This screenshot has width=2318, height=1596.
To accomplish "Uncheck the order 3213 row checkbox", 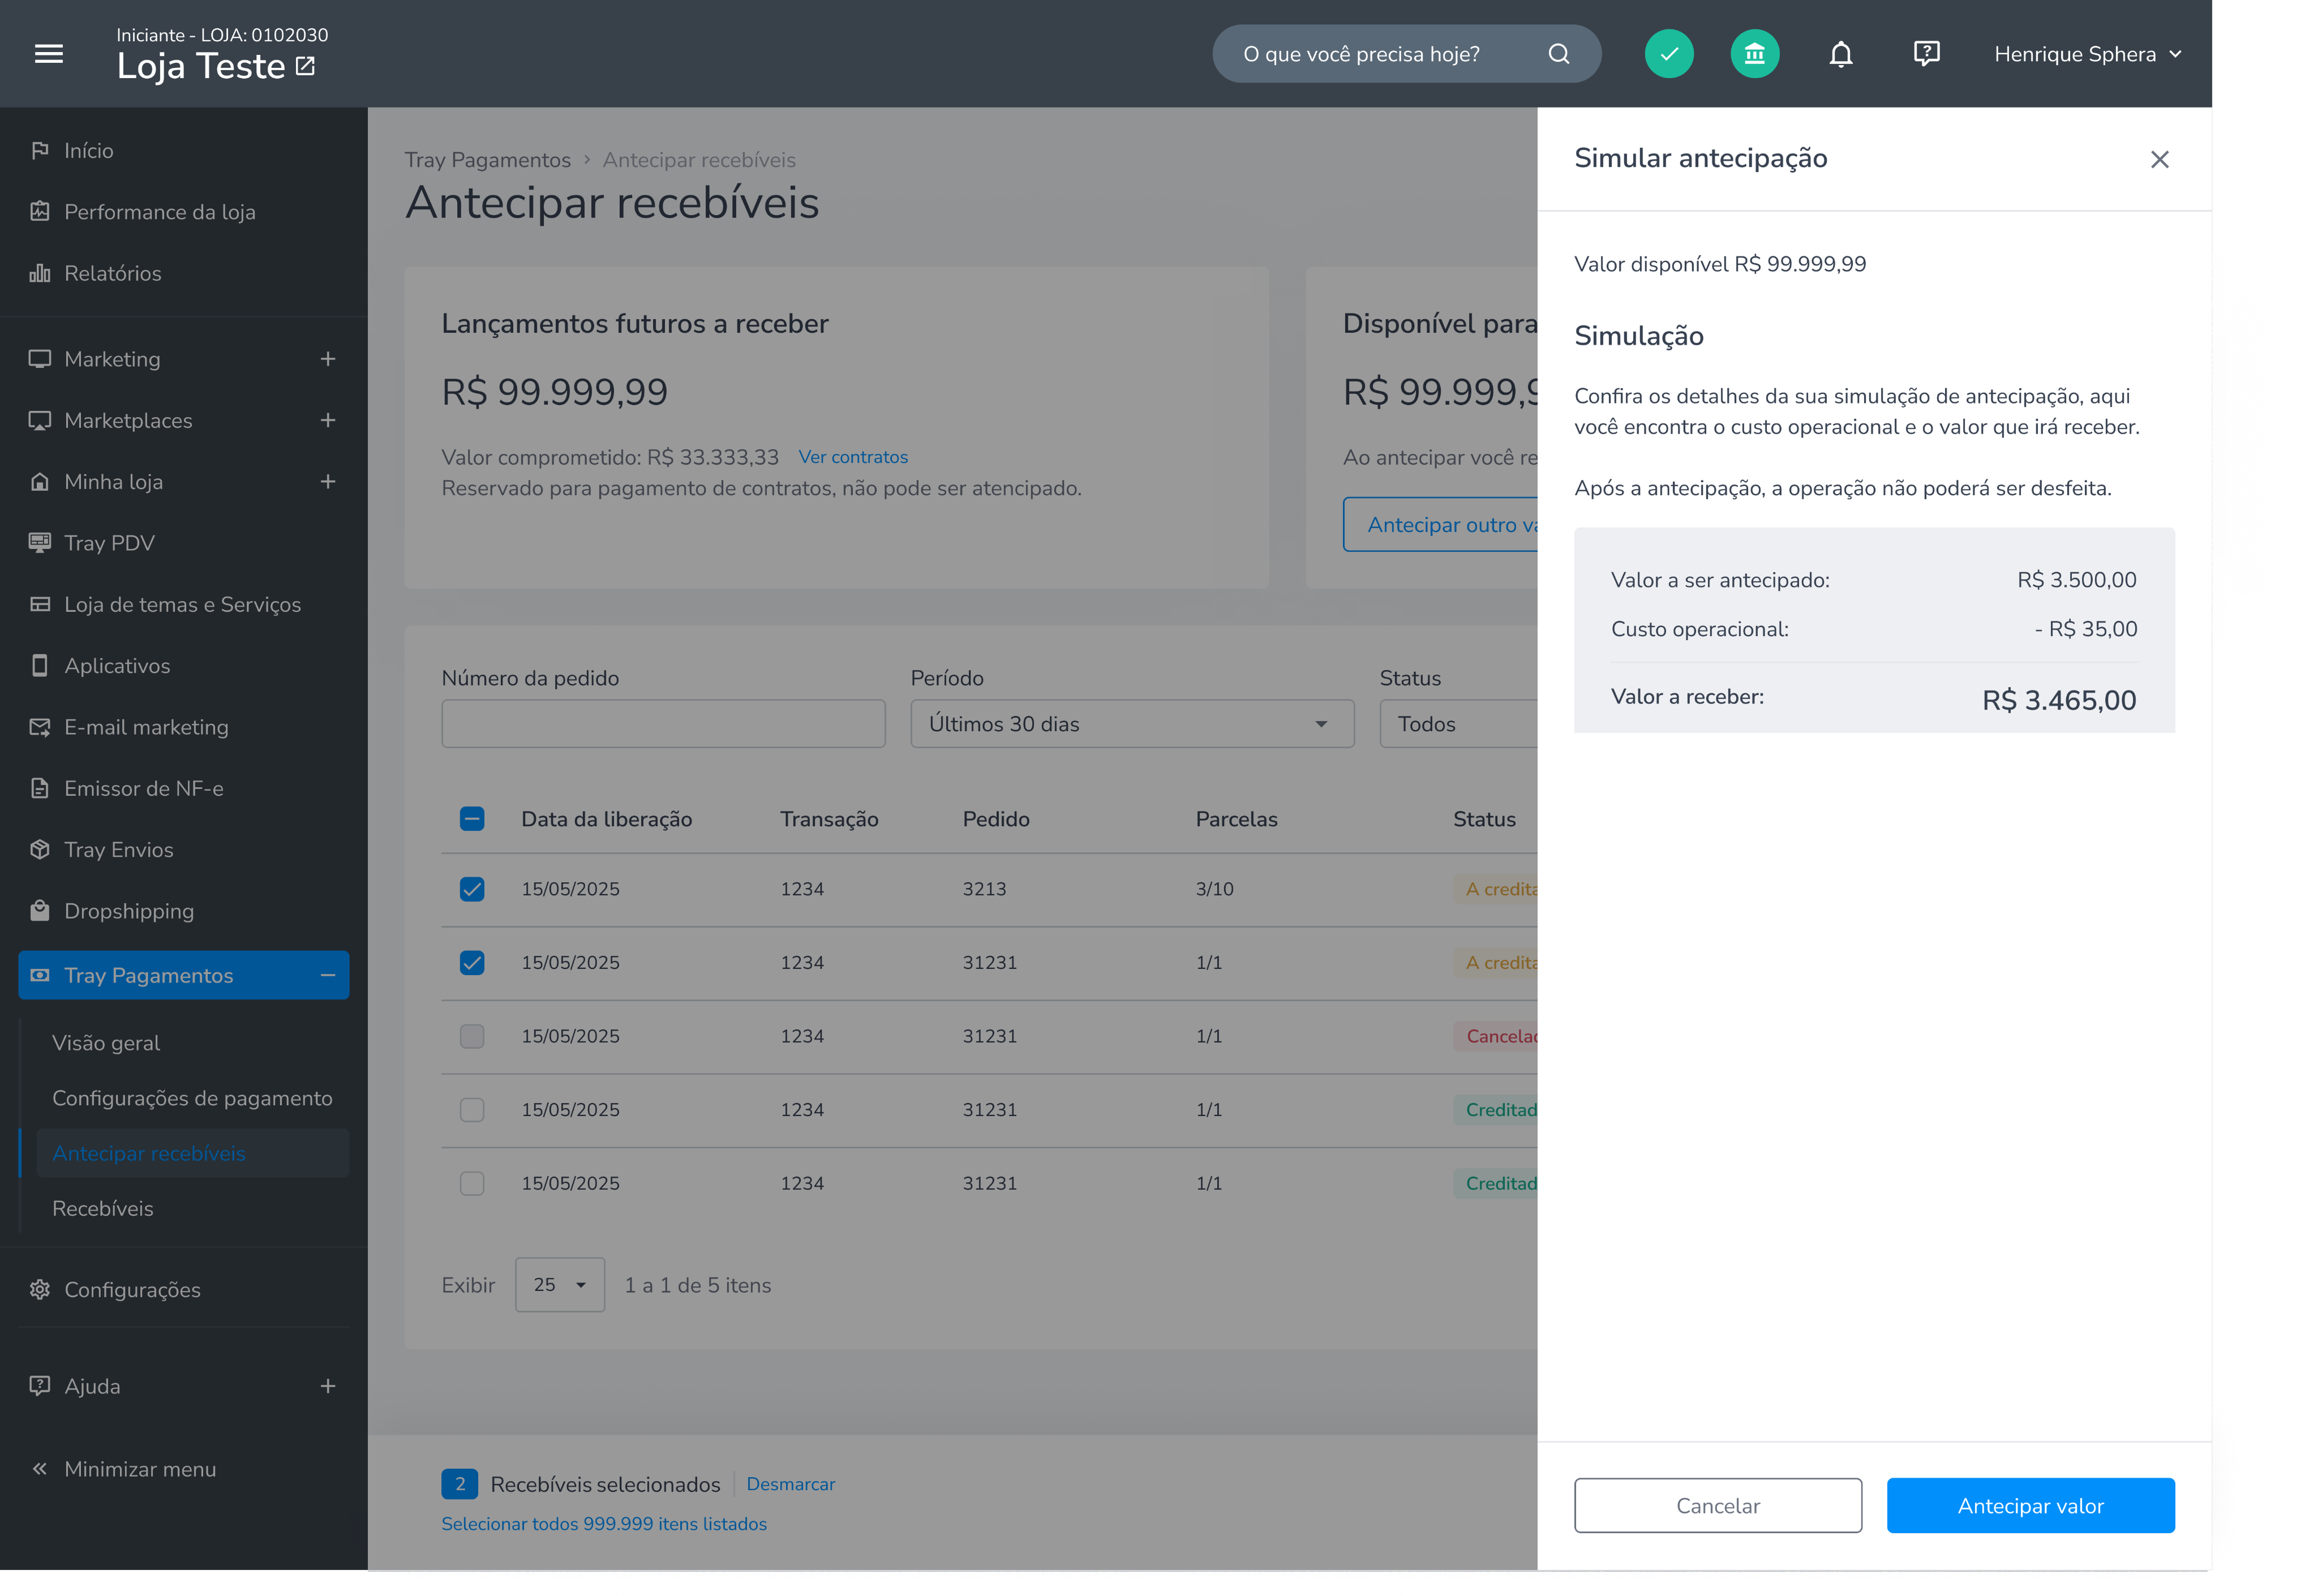I will pos(472,889).
